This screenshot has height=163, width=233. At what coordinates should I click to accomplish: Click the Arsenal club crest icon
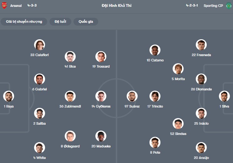[4, 6]
